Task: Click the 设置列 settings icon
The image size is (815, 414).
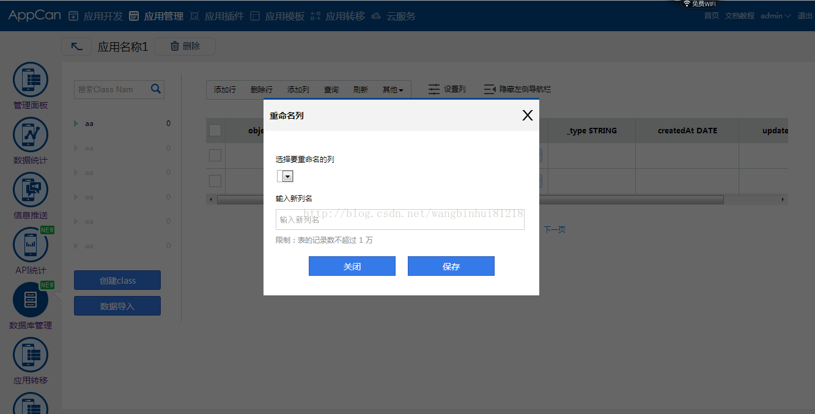Action: click(434, 89)
